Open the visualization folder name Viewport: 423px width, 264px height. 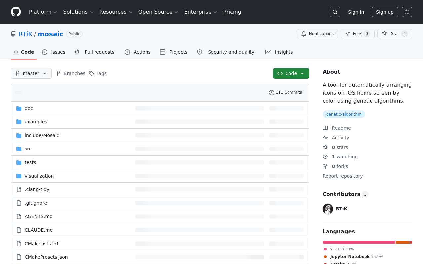tap(39, 176)
